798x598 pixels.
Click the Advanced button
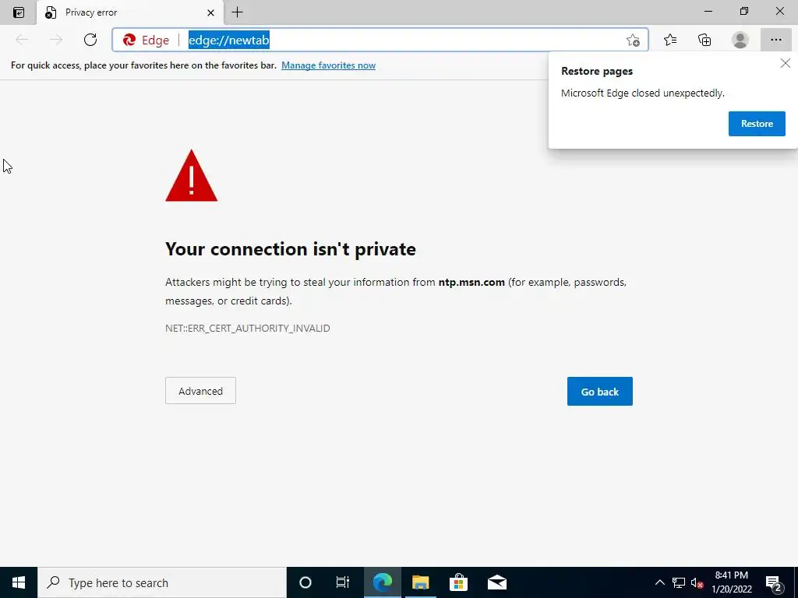[200, 391]
